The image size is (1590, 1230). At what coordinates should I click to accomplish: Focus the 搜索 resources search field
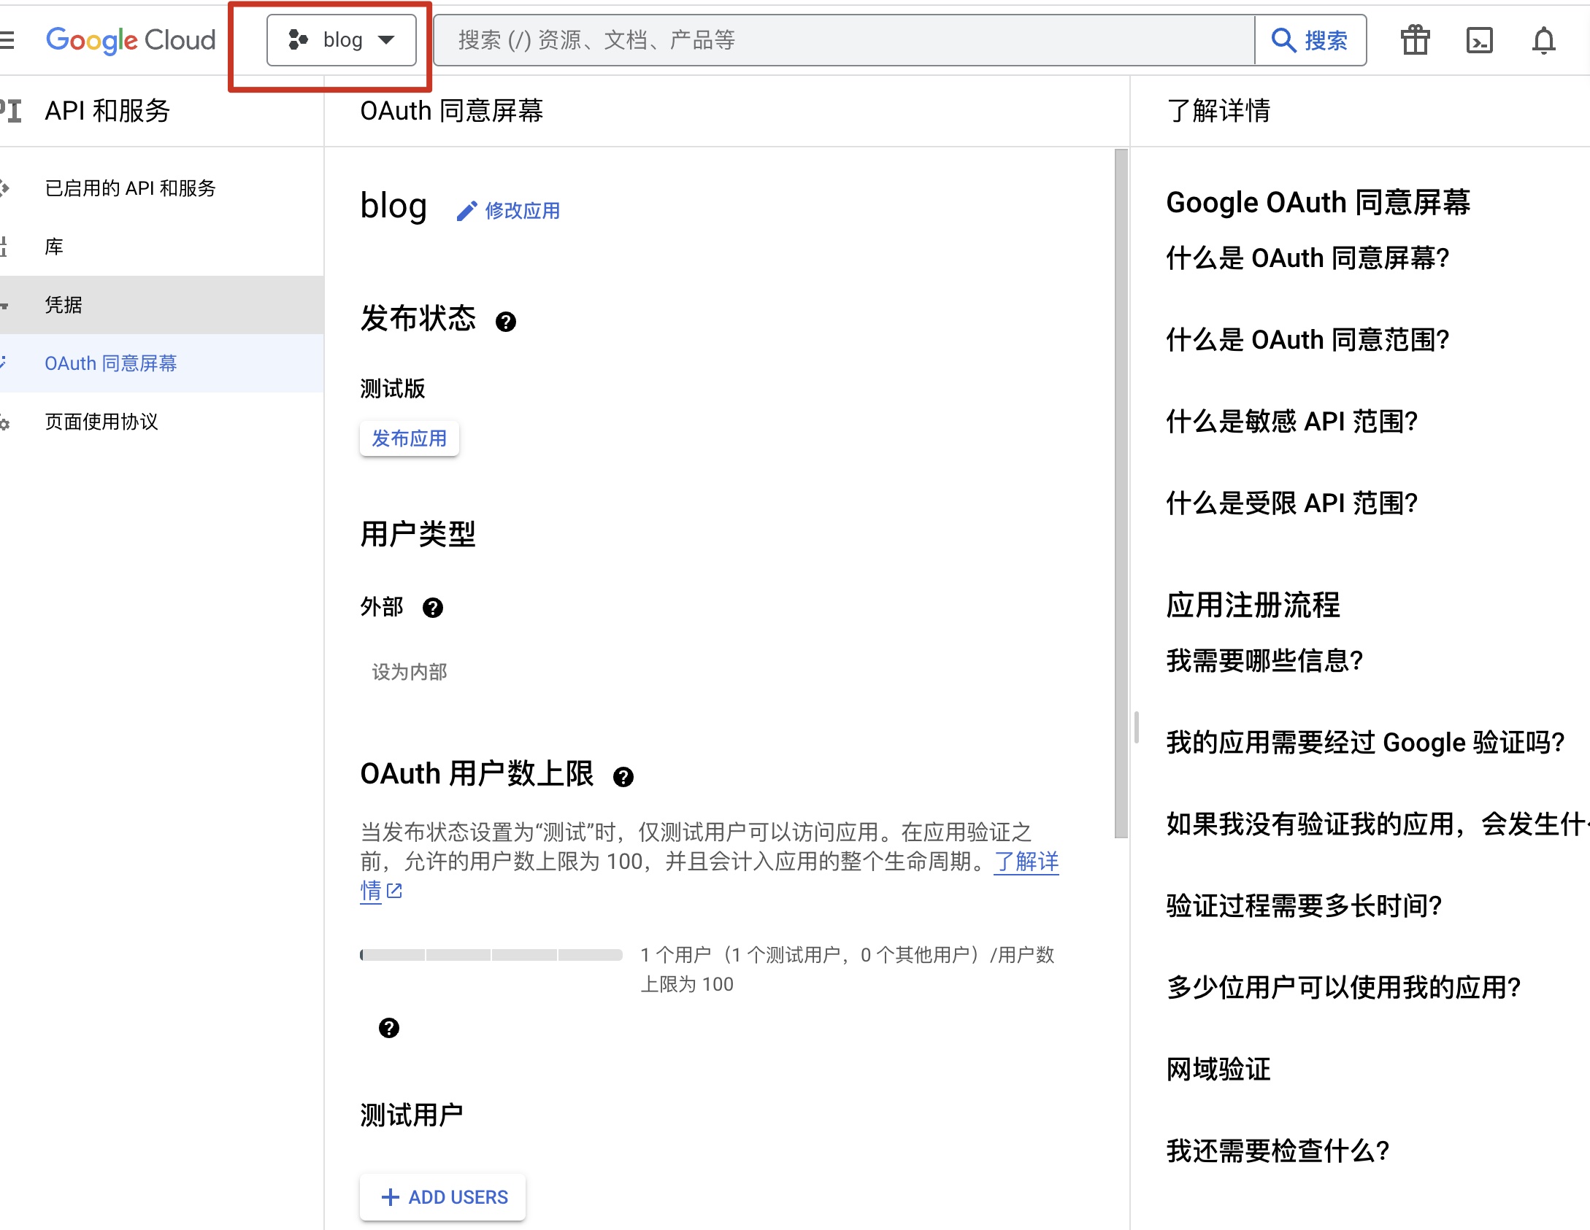pos(843,40)
